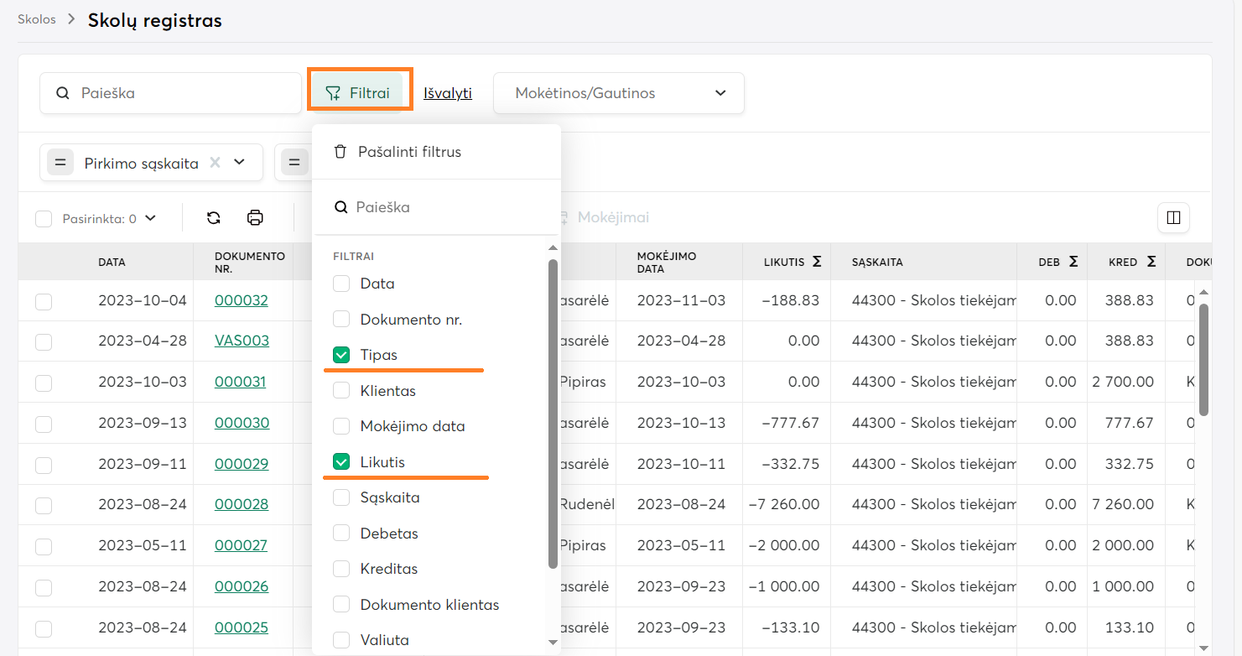This screenshot has height=656, width=1242.
Task: Click the refresh icon in the toolbar
Action: [x=214, y=218]
